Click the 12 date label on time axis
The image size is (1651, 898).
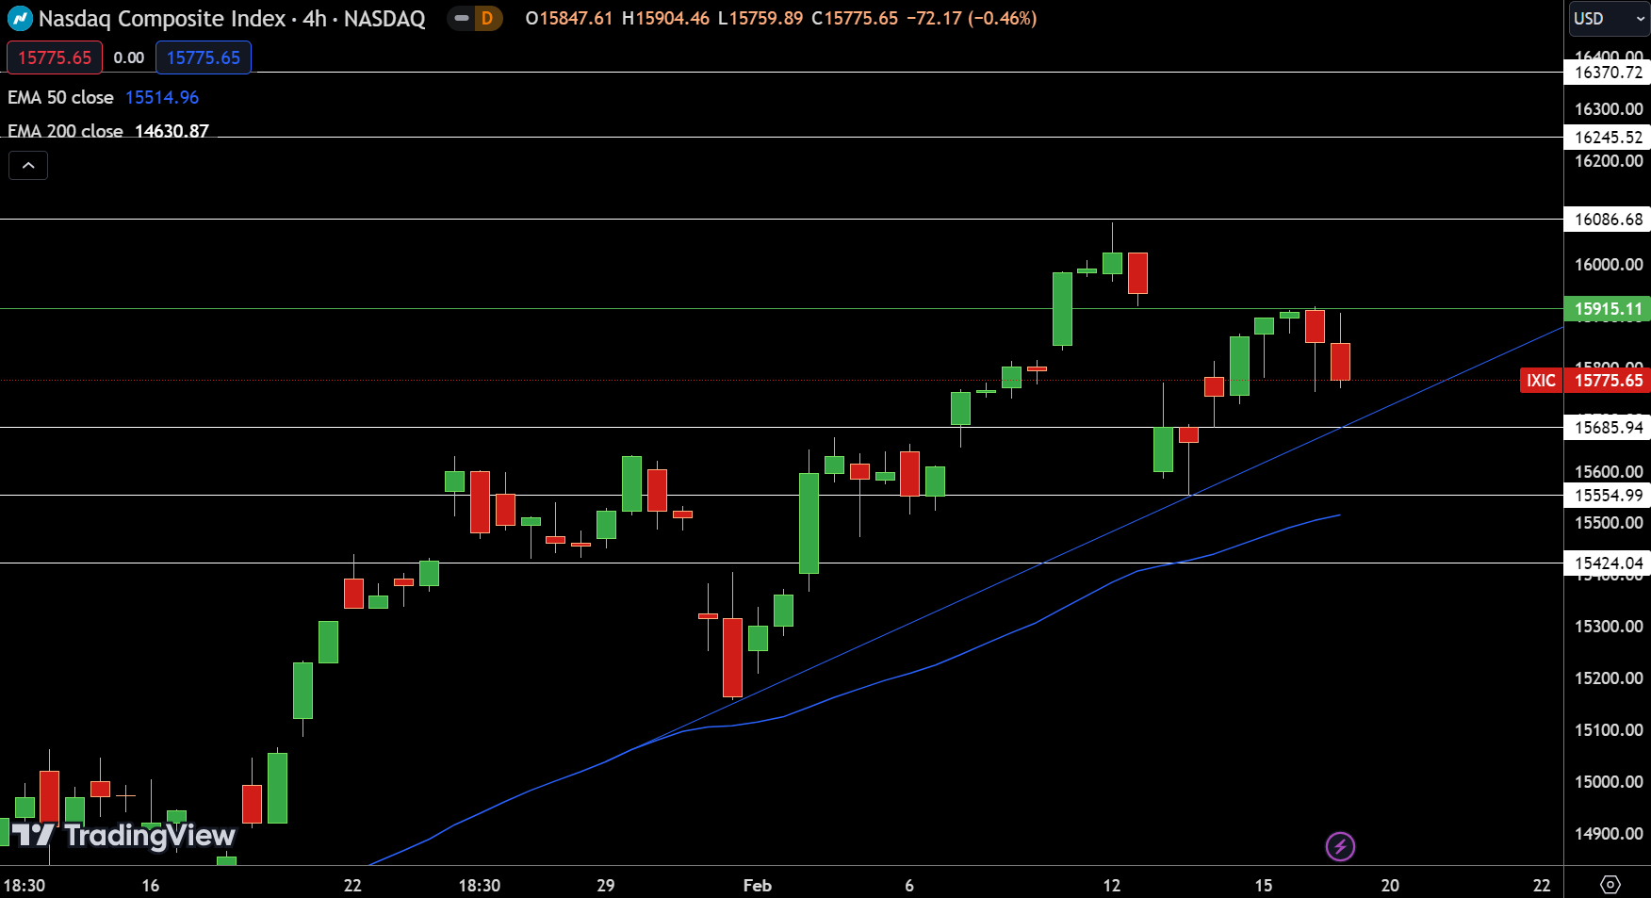(x=1112, y=885)
